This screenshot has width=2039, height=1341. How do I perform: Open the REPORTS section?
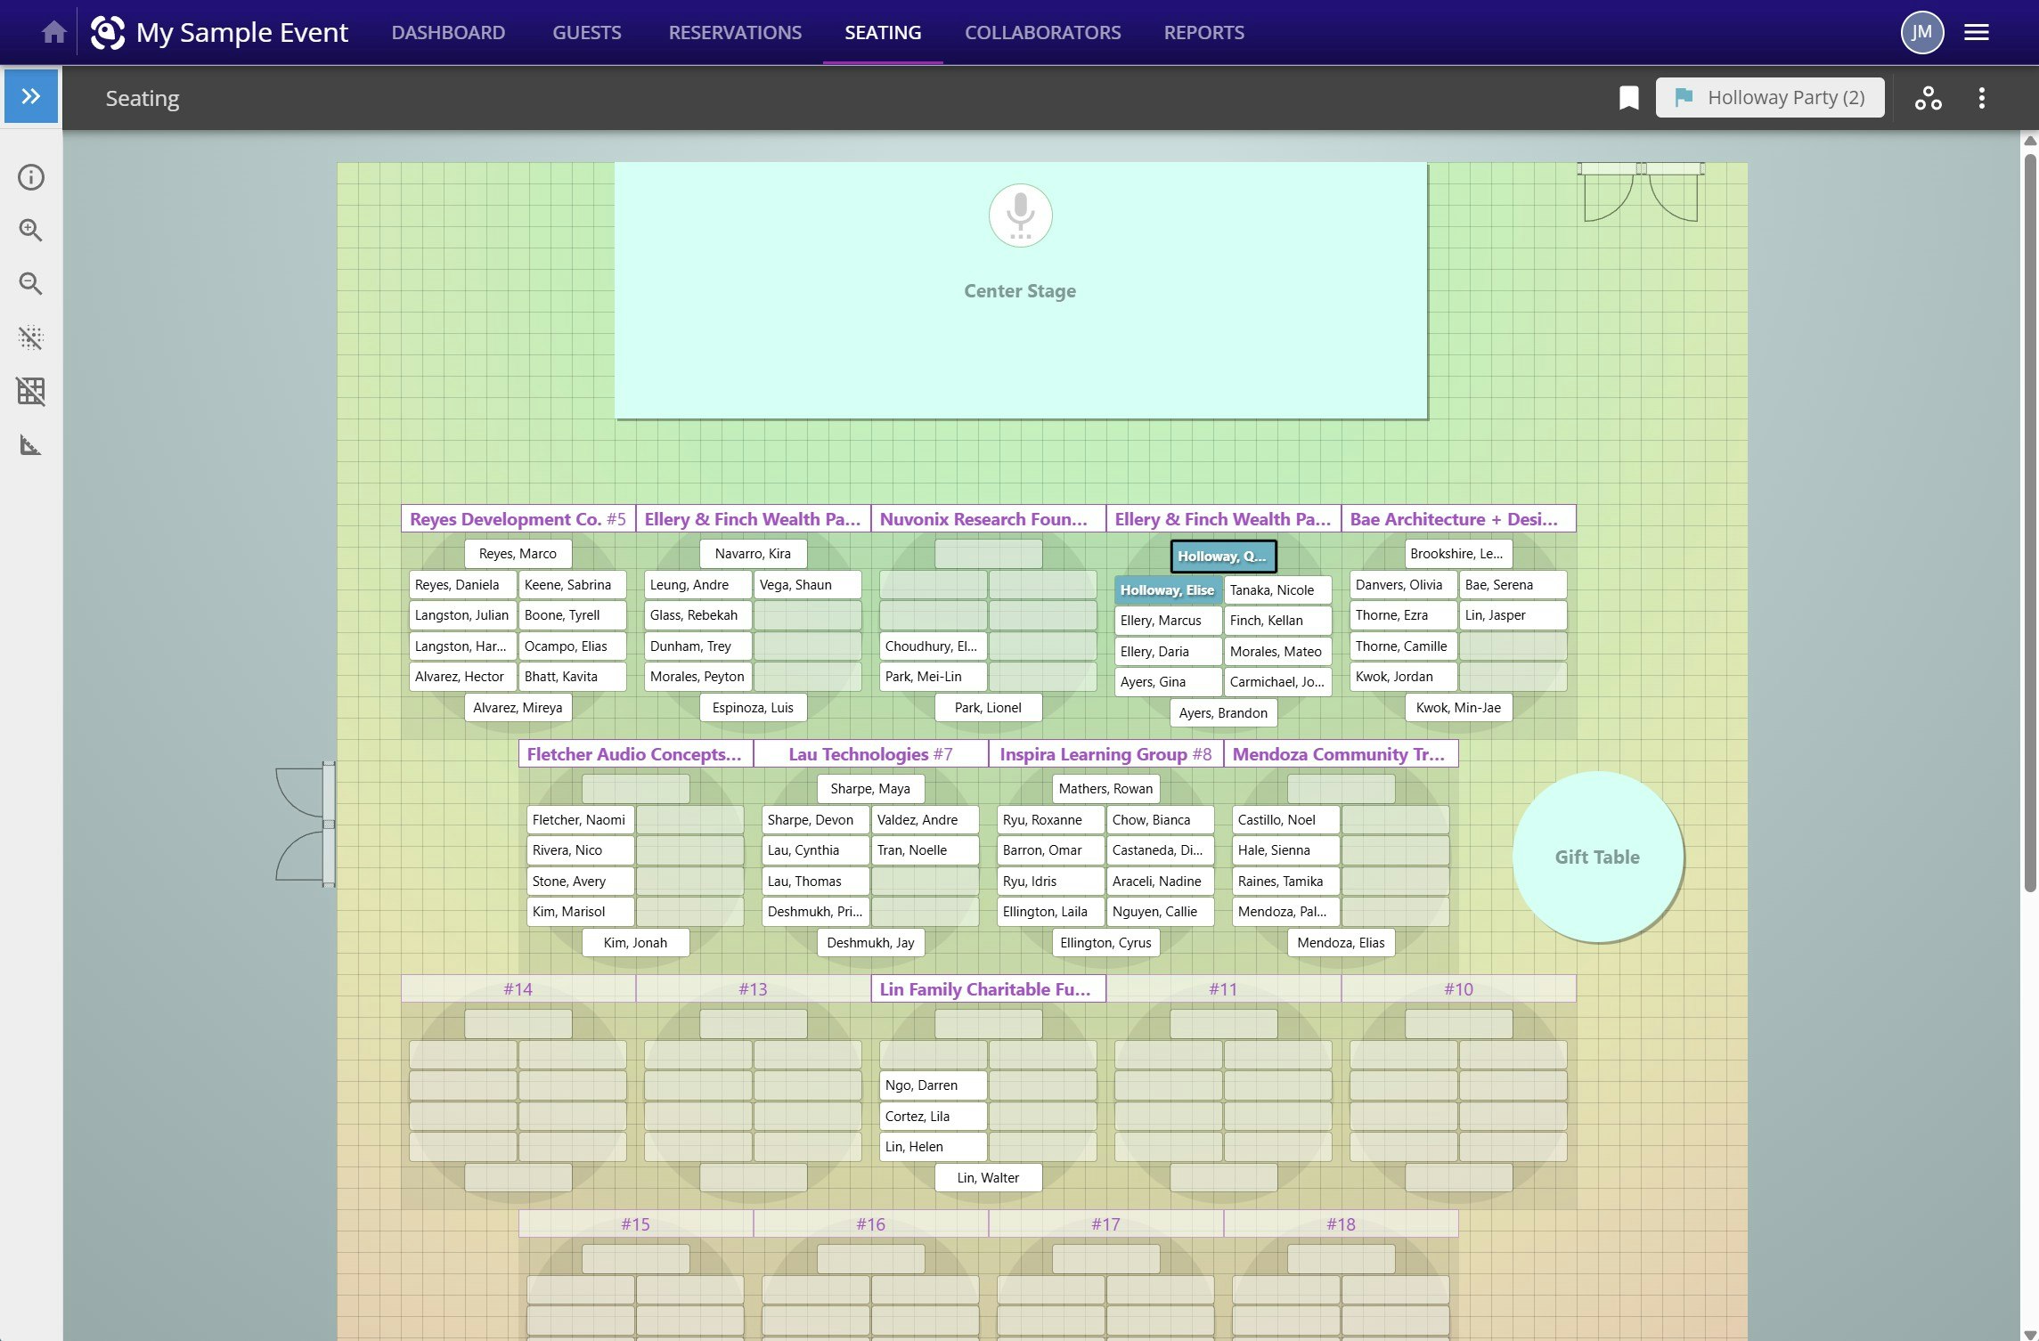point(1203,32)
